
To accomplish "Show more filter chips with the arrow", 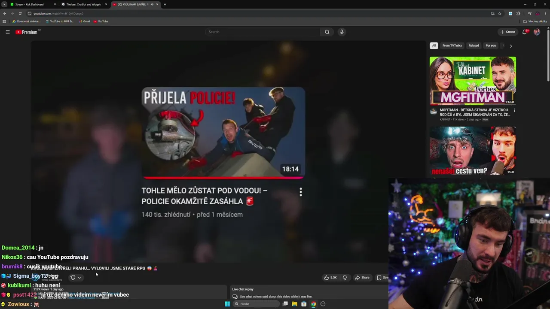I will (x=510, y=45).
